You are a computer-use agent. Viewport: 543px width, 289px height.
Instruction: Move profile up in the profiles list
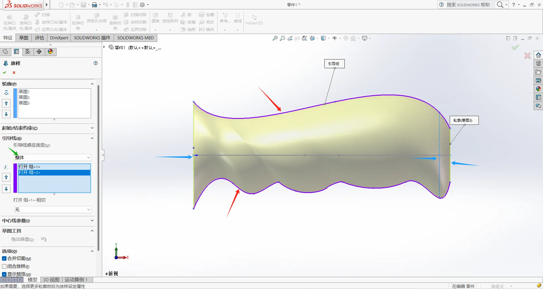[x=6, y=103]
